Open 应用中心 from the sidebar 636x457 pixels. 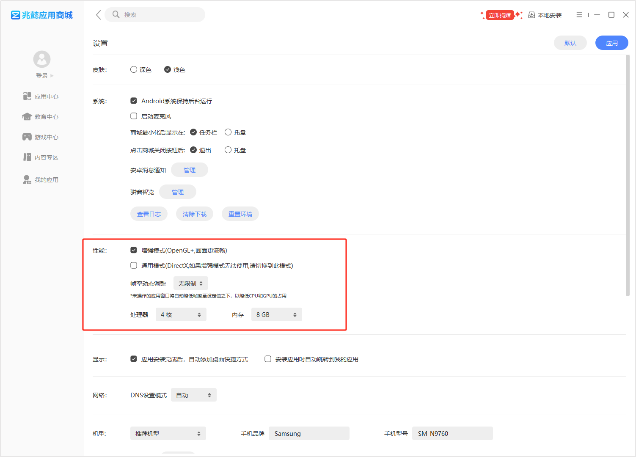pos(41,96)
